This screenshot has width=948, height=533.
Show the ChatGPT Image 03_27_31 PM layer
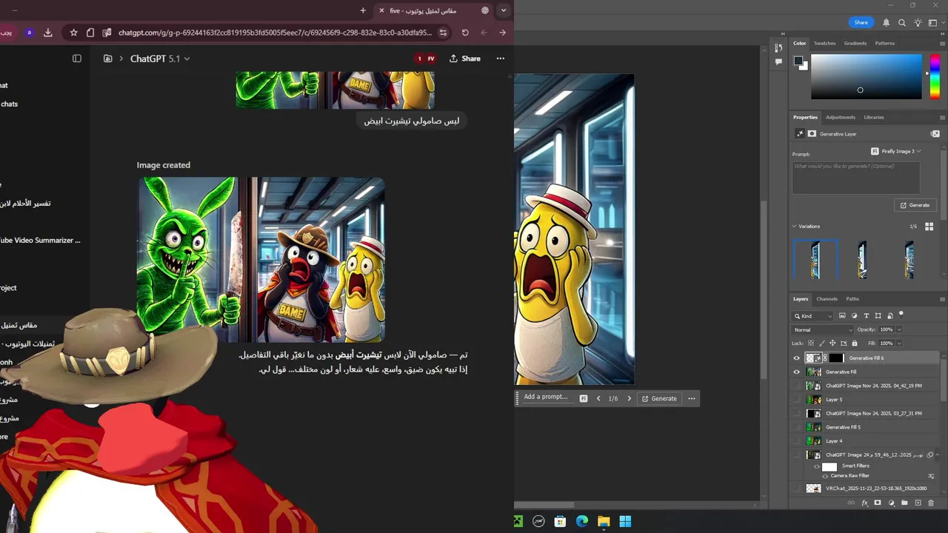(x=797, y=414)
